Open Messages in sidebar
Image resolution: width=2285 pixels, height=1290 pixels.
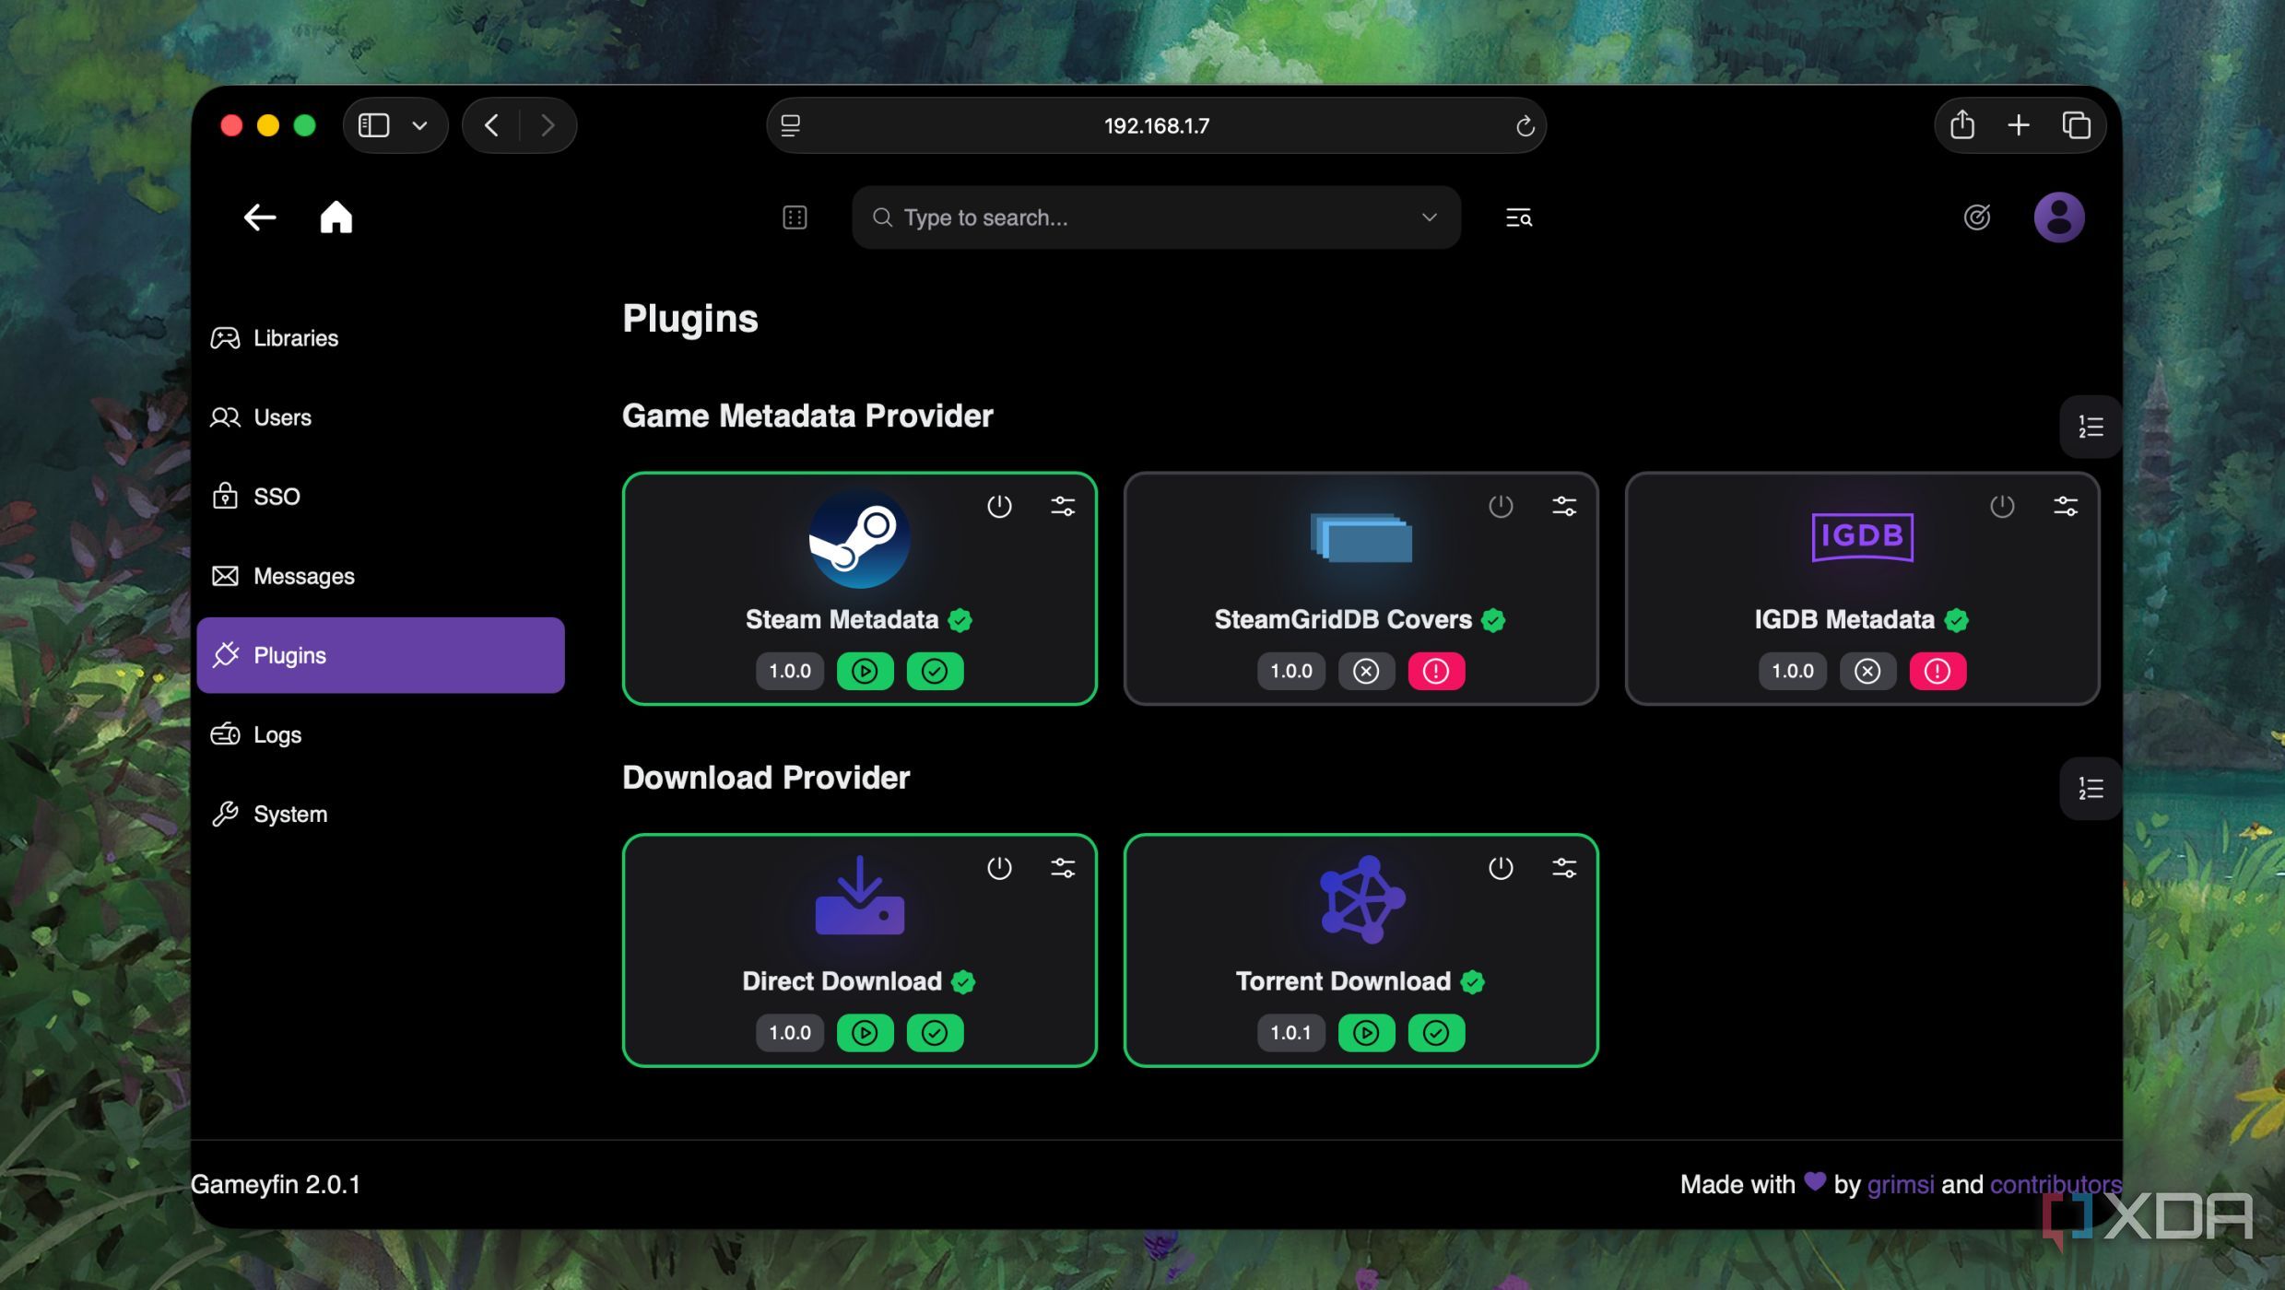380,576
